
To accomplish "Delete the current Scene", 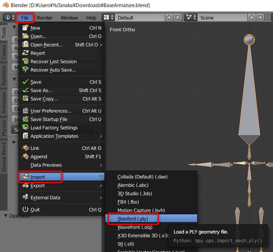I will pyautogui.click(x=260, y=17).
